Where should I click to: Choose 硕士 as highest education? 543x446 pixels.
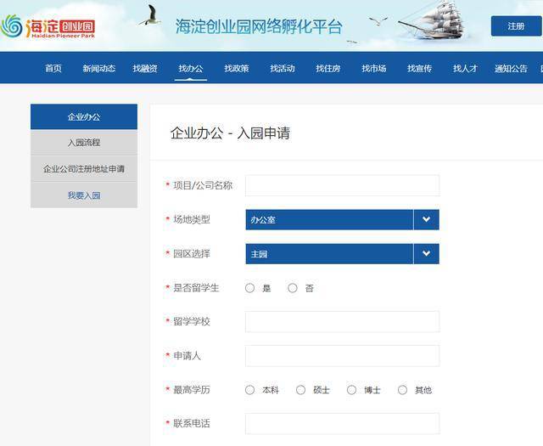[301, 390]
